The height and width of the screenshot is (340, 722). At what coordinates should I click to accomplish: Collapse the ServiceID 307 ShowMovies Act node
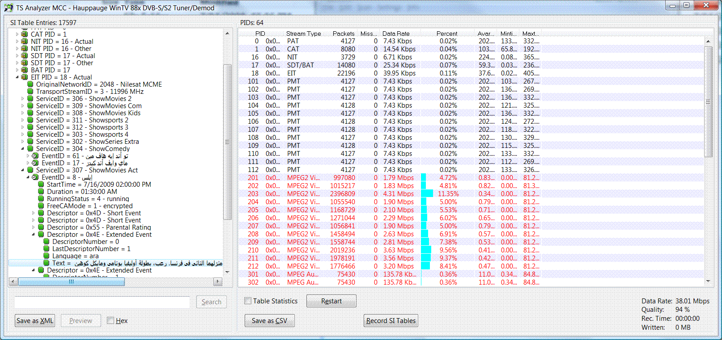click(23, 170)
